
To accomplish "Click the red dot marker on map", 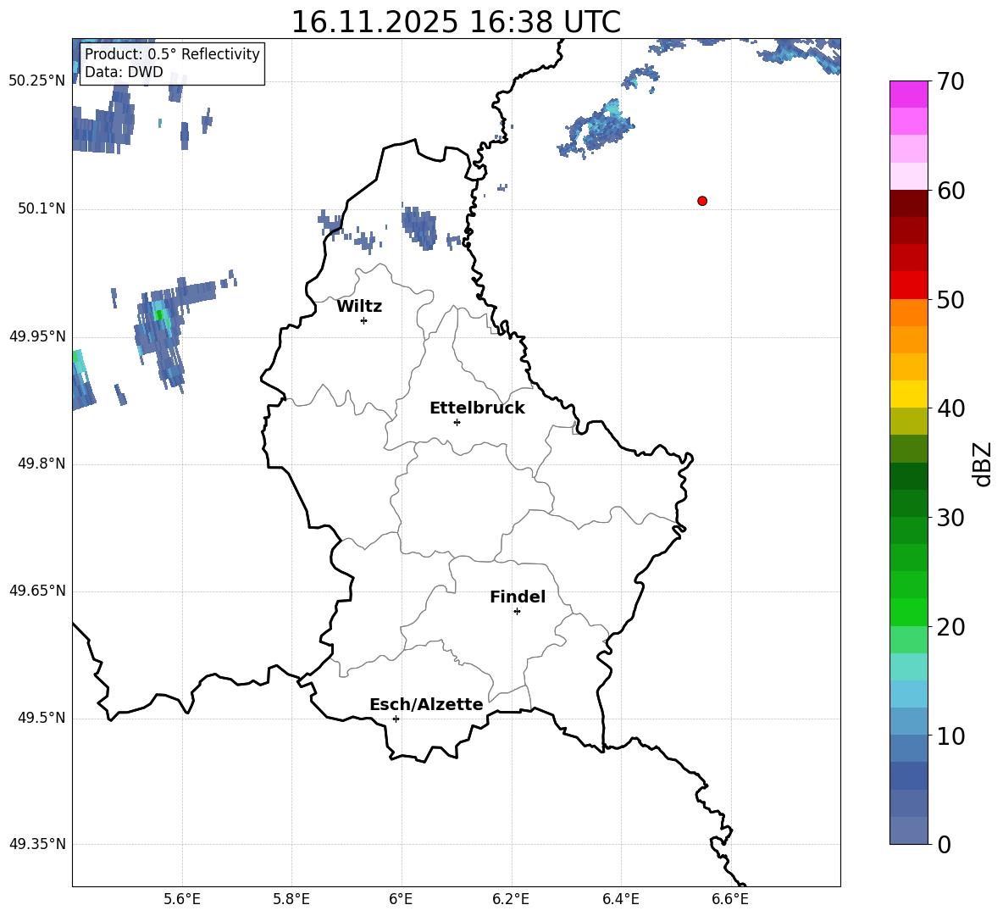I will coord(702,201).
